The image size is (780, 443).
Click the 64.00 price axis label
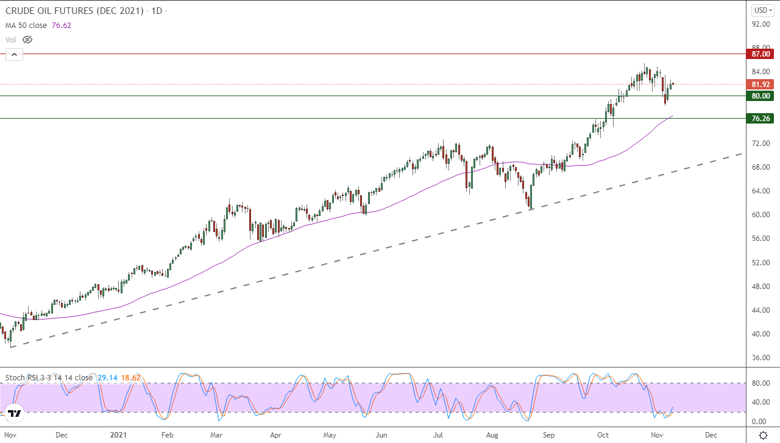pos(761,191)
